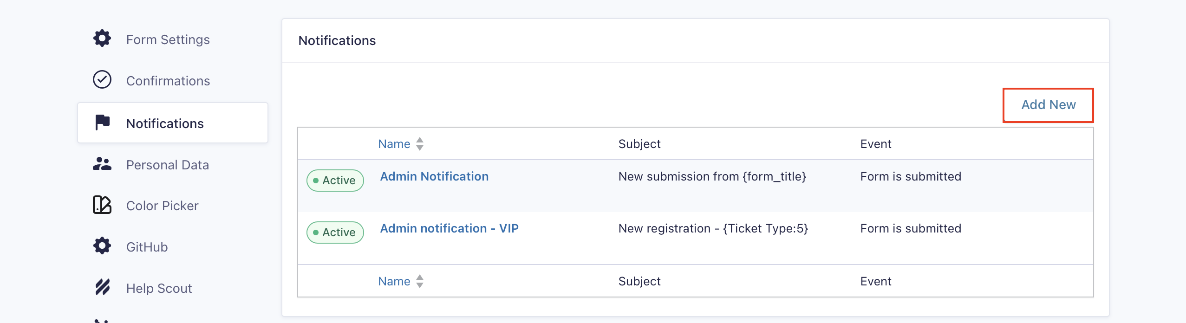The image size is (1186, 323).
Task: Toggle Active status of Admin Notification
Action: 335,181
